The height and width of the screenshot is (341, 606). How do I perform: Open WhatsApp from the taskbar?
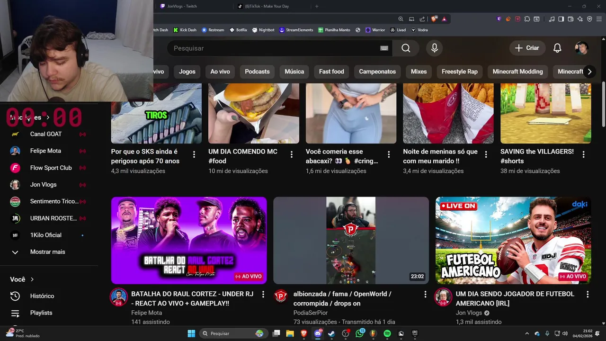point(359,333)
